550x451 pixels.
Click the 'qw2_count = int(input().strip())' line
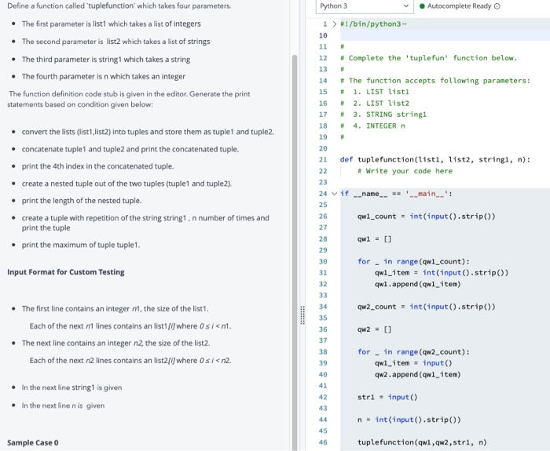(426, 307)
